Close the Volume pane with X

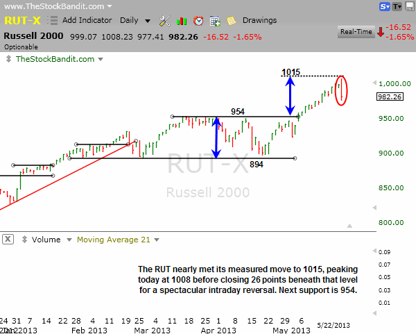point(8,240)
